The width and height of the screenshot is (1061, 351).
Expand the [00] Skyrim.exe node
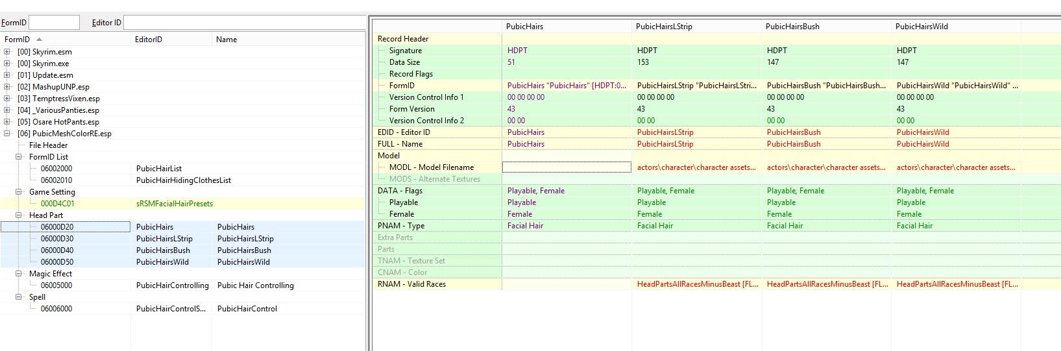pos(7,64)
